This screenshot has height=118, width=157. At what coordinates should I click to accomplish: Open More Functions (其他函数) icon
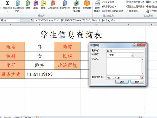pos(87,3)
